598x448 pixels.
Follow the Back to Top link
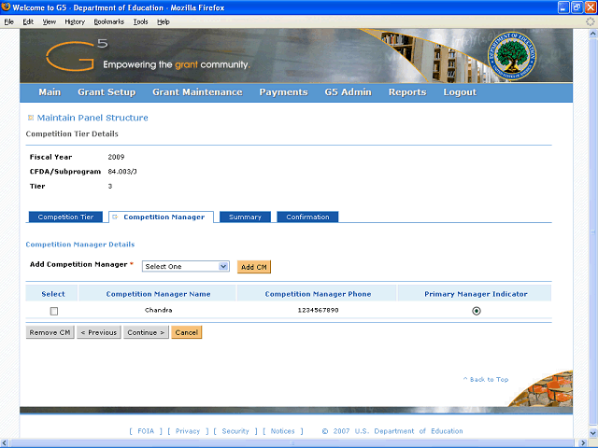[486, 380]
